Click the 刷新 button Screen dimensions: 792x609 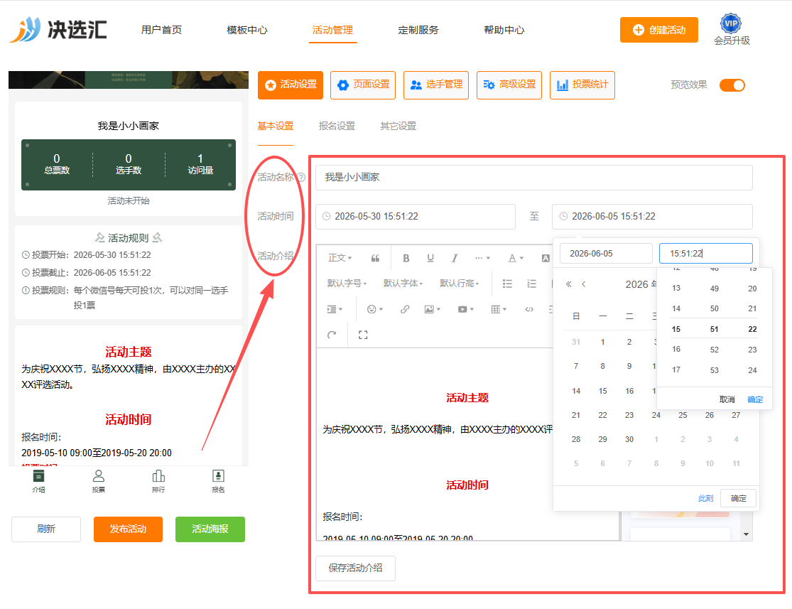point(46,529)
